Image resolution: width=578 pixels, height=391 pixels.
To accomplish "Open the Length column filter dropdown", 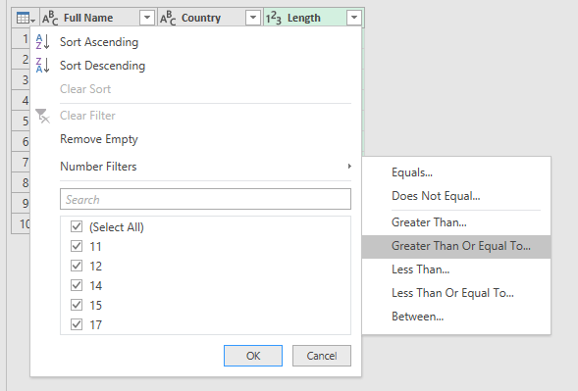I will 354,18.
